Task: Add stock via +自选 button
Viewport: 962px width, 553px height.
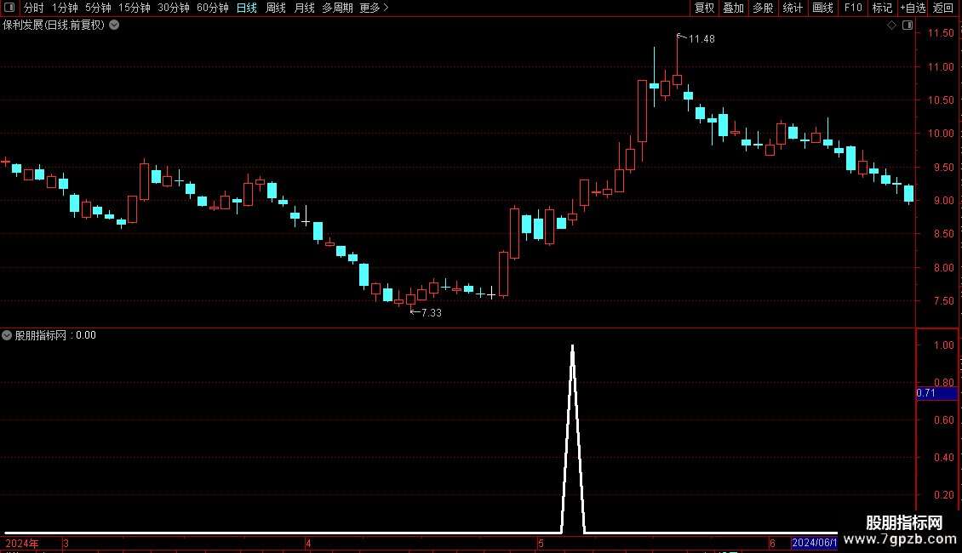Action: coord(913,8)
